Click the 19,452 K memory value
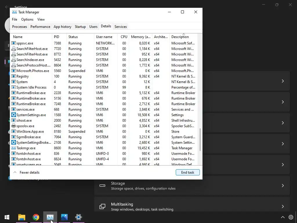 pyautogui.click(x=144, y=148)
